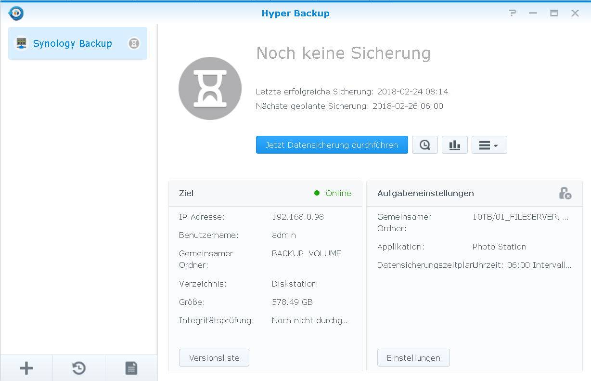Viewport: 591px width, 381px height.
Task: Click the Letzte erfolgreiche Sicherung date line
Action: 352,92
